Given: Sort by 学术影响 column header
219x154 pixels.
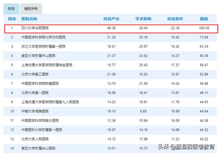Looking at the screenshot, I should pos(143,19).
